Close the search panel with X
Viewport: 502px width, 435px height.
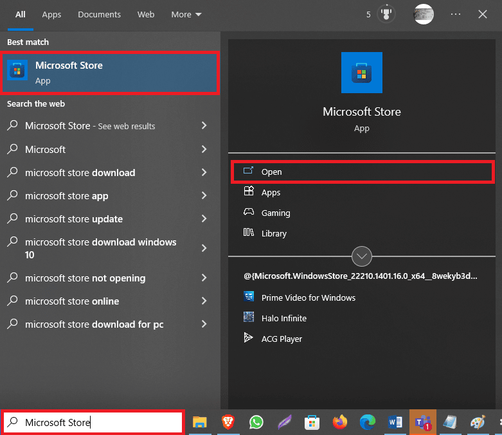pos(483,14)
